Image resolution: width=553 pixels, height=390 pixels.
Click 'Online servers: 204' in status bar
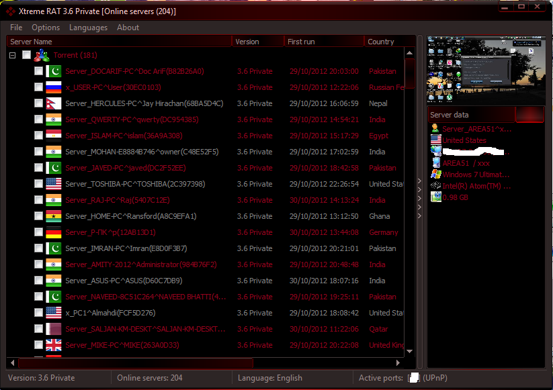point(150,378)
